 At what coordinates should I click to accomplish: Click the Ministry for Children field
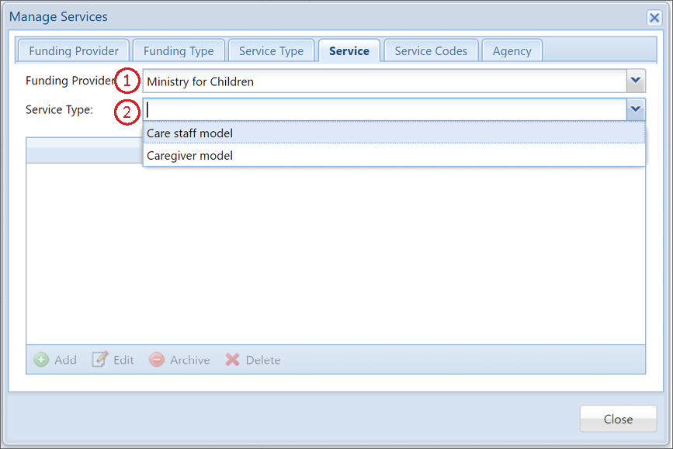tap(385, 81)
